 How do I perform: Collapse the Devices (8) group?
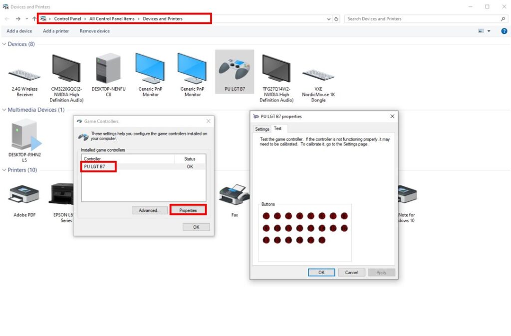click(x=4, y=44)
